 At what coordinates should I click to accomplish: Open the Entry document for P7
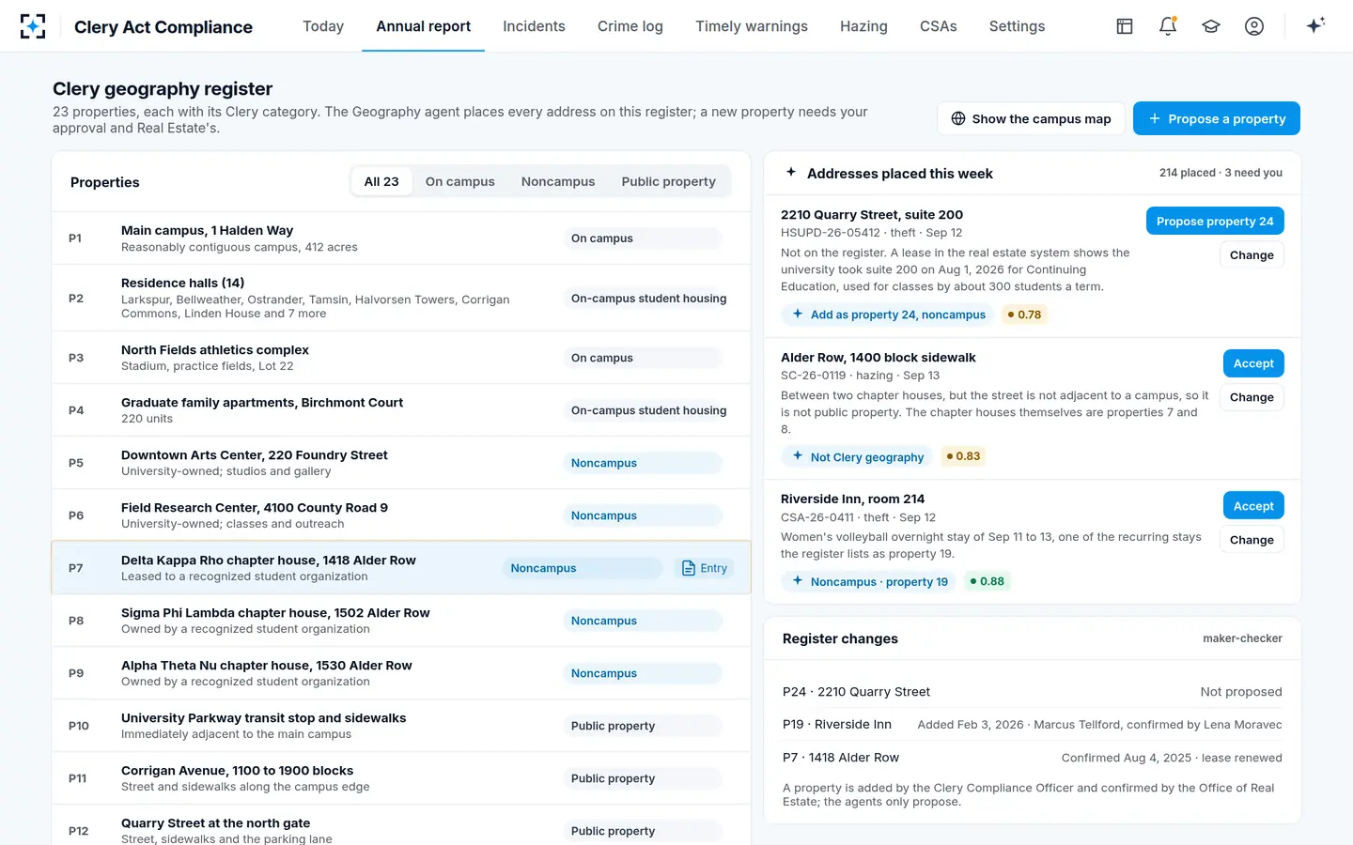[x=705, y=568]
